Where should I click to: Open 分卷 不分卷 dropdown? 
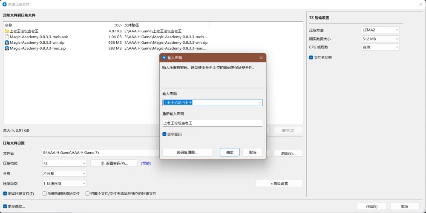[64, 173]
